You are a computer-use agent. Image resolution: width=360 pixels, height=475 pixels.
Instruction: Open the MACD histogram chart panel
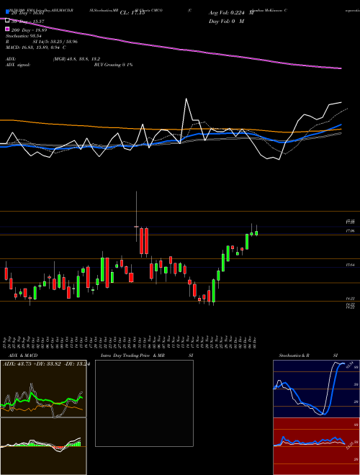pyautogui.click(x=43, y=446)
